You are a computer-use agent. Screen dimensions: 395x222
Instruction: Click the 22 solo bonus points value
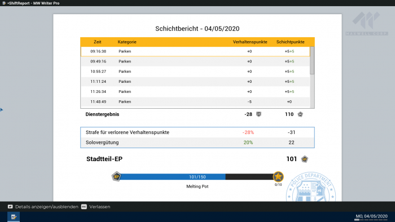point(291,143)
